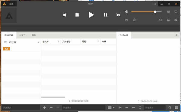The height and width of the screenshot is (112, 181).
Task: Open the sleep timer clock icon
Action: click(134, 20)
